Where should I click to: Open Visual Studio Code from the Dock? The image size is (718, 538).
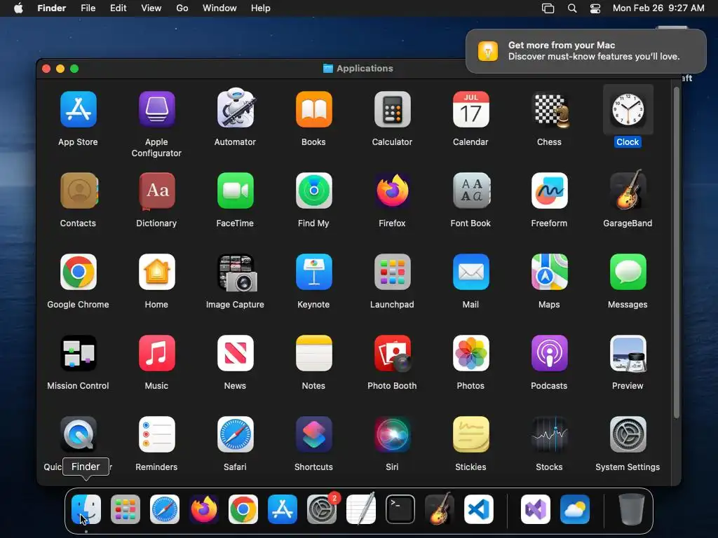(478, 509)
